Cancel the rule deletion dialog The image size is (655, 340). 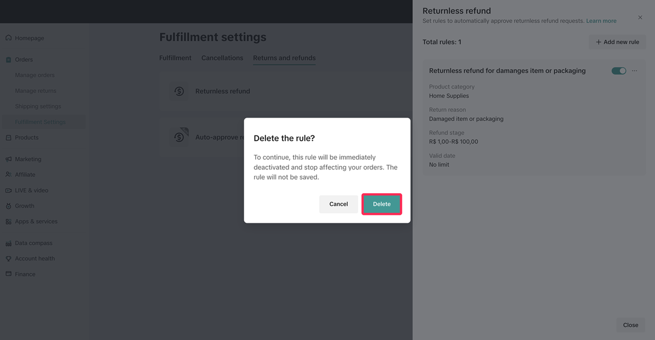click(338, 204)
